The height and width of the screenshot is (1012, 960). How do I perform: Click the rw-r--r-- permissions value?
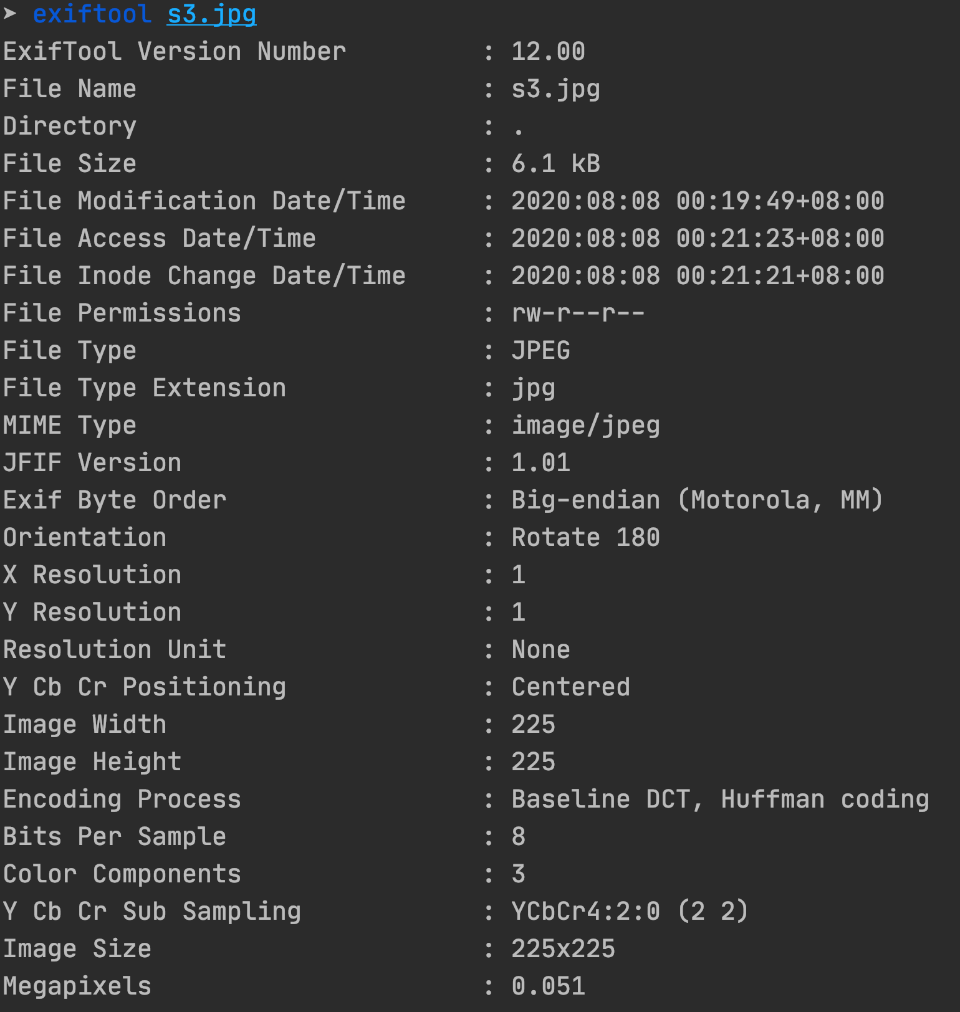click(578, 313)
